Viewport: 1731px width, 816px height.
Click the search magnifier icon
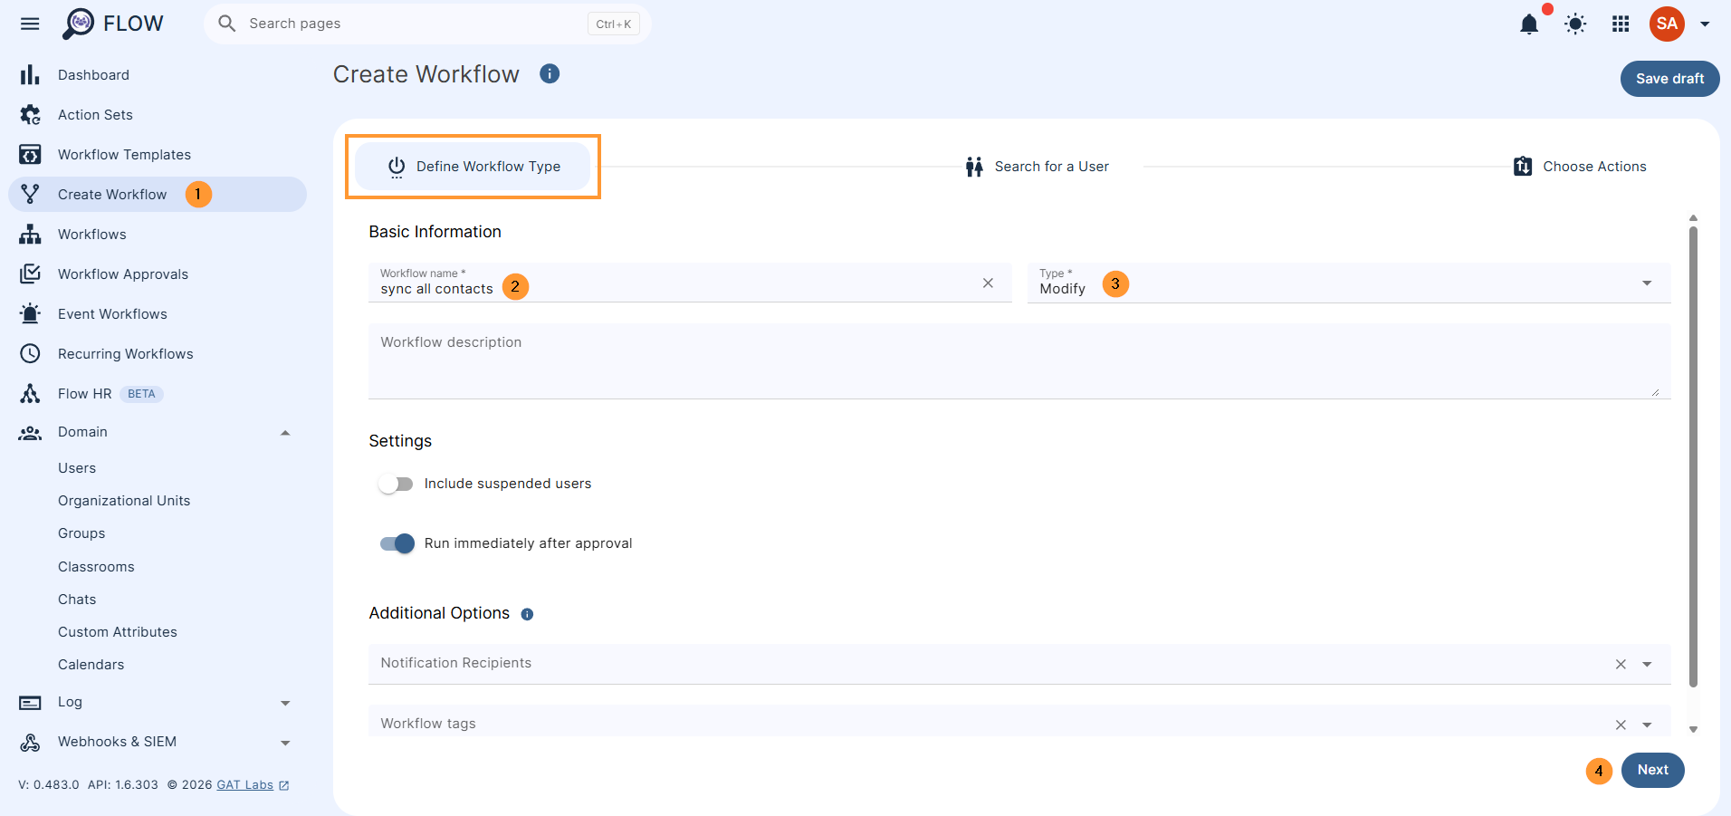[x=227, y=24]
